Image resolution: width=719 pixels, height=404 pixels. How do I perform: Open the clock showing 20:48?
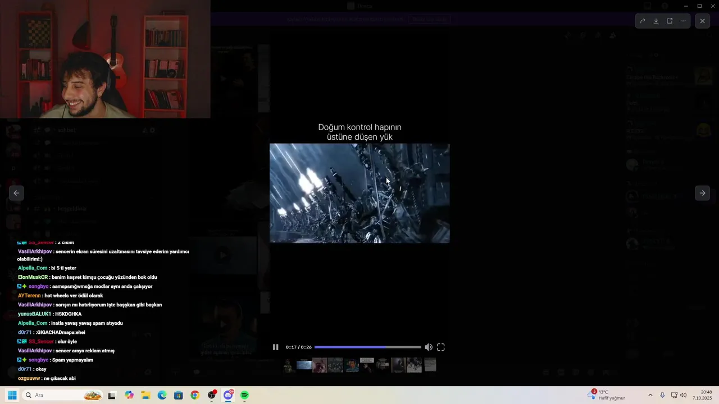coord(702,395)
